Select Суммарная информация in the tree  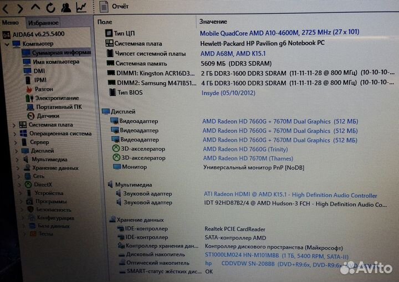(x=56, y=53)
